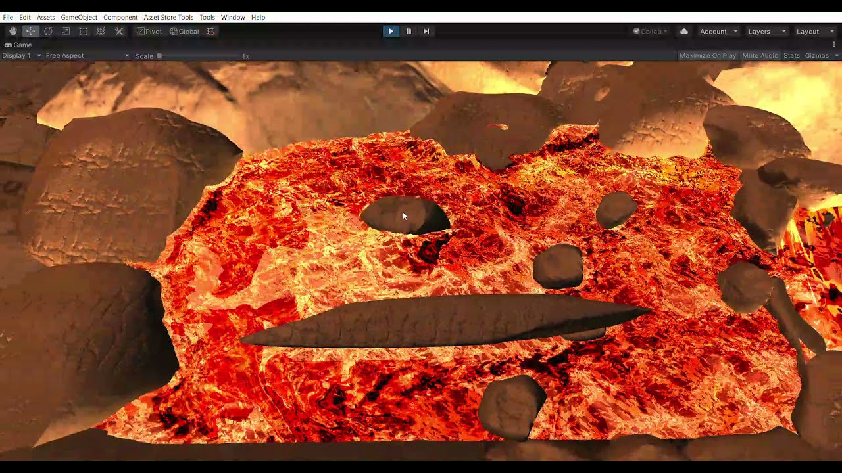Viewport: 842px width, 473px height.
Task: Toggle Pivot handle position
Action: tap(149, 31)
